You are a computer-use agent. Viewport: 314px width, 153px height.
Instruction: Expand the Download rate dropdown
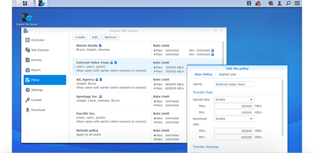(x=234, y=119)
